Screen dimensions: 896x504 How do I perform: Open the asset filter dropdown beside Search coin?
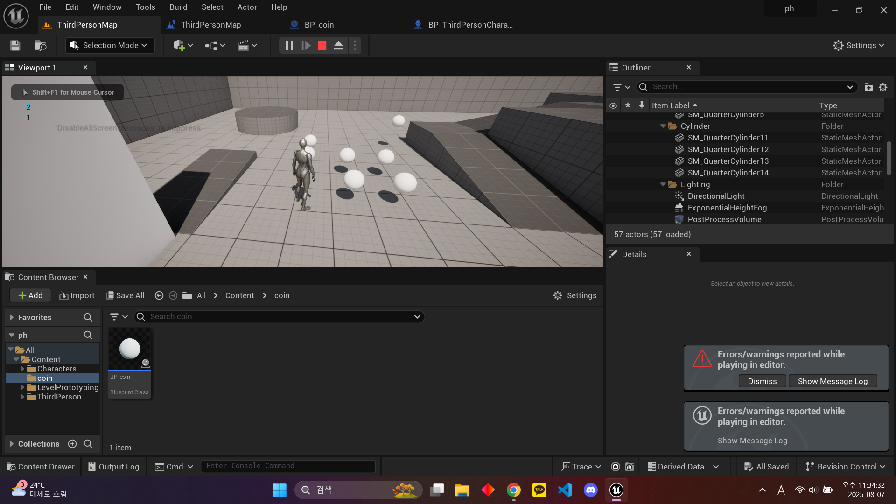pyautogui.click(x=119, y=317)
